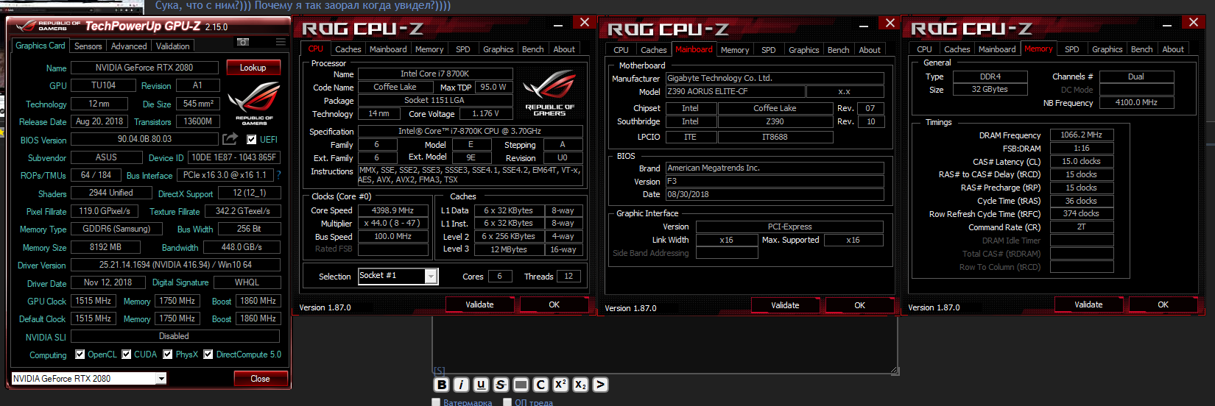This screenshot has width=1215, height=406.
Task: Apply superscript with X² button
Action: click(560, 384)
